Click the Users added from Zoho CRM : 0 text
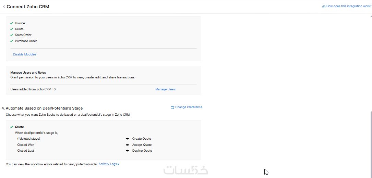The height and width of the screenshot is (178, 372). [33, 89]
